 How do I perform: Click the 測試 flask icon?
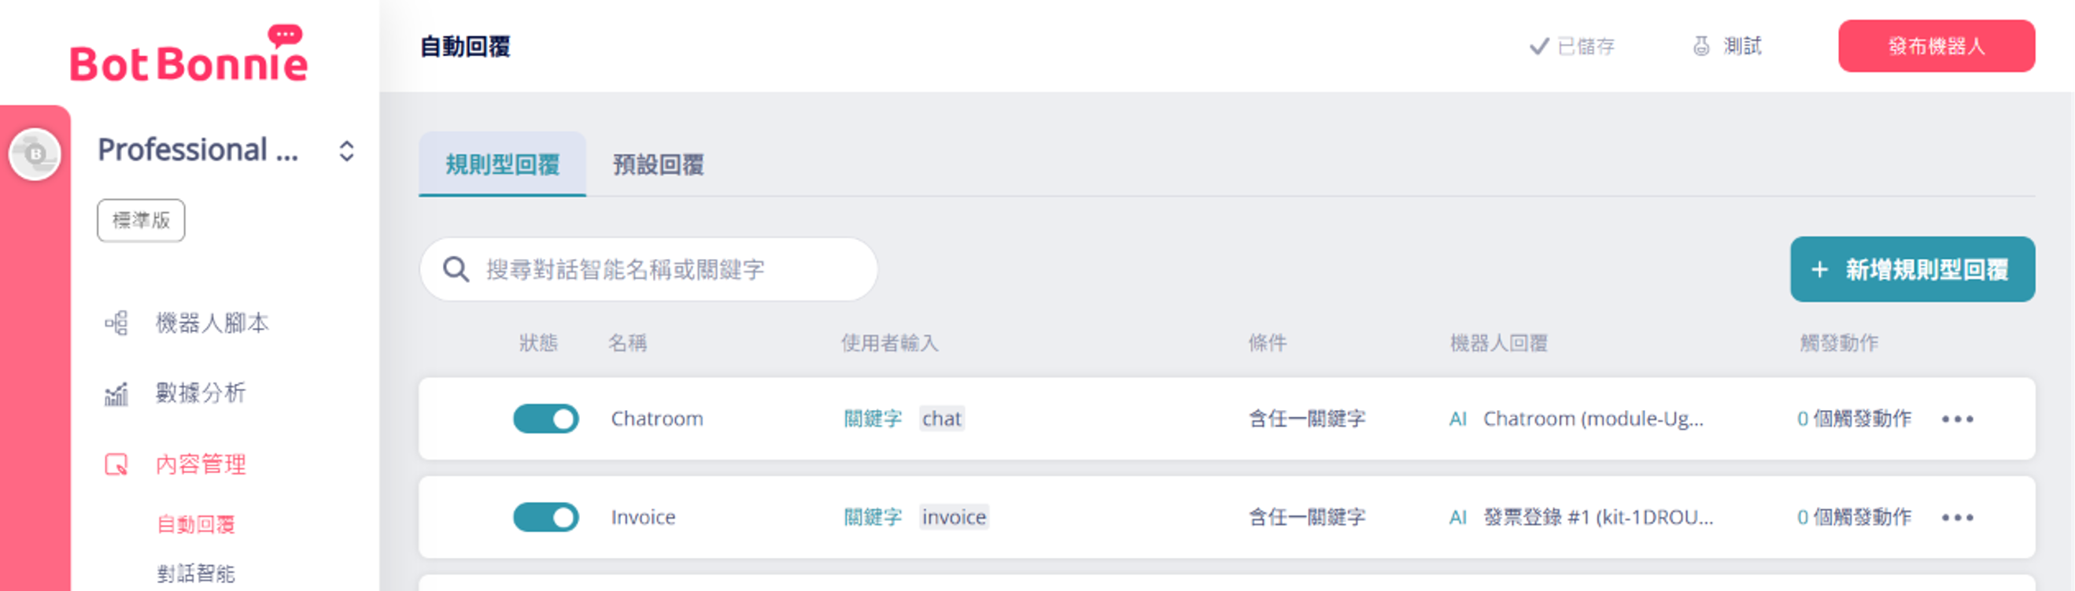tap(1700, 46)
